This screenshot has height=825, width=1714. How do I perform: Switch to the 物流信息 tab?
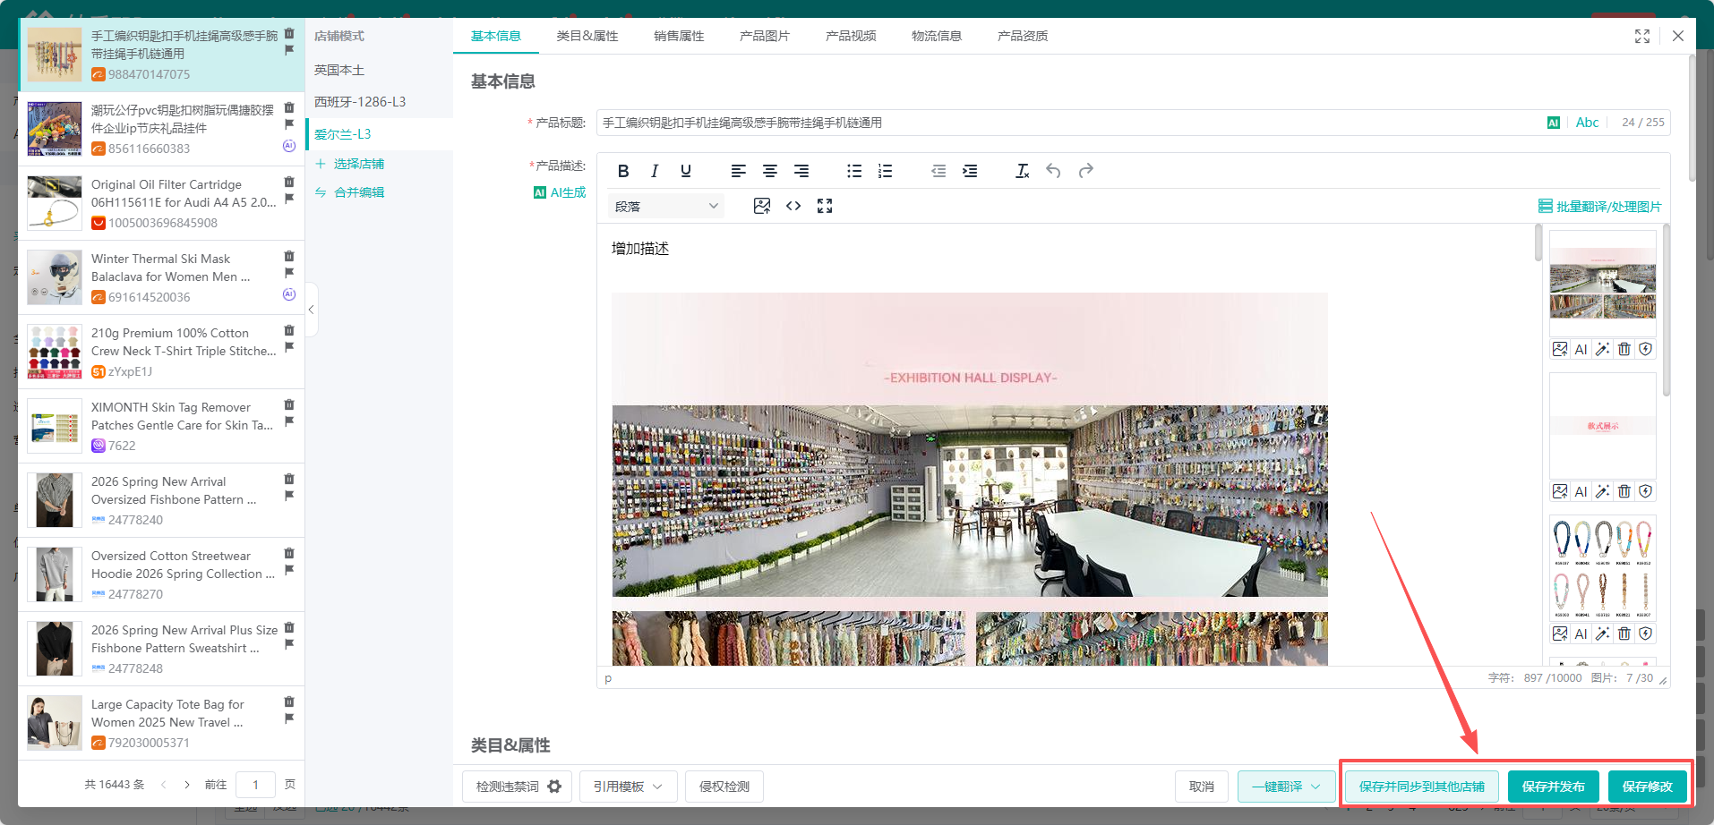937,36
